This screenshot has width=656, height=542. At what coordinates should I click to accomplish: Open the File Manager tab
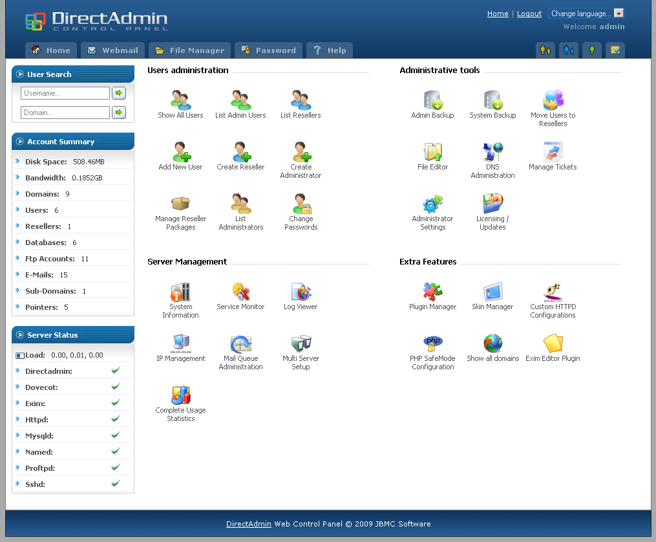pos(189,50)
